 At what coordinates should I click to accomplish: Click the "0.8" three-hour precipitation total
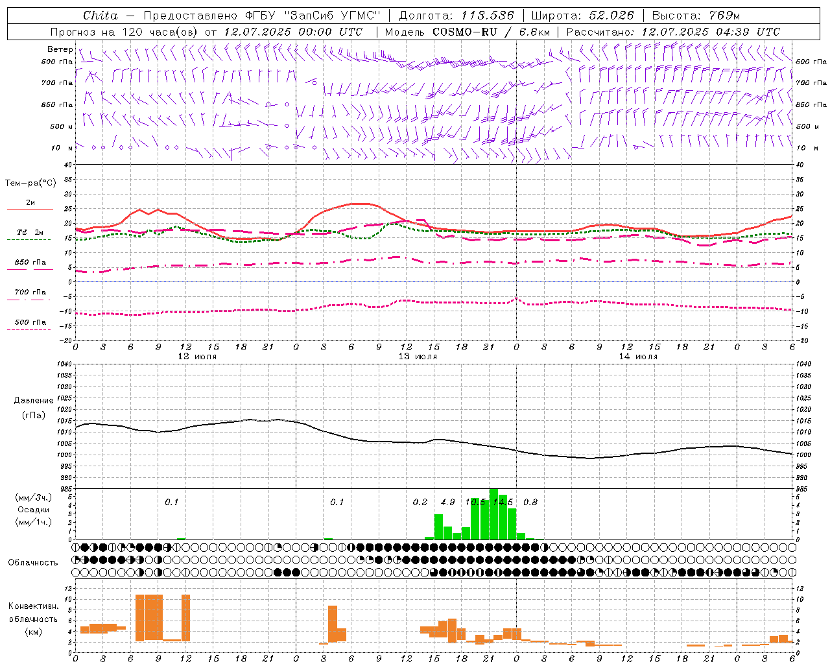point(530,503)
